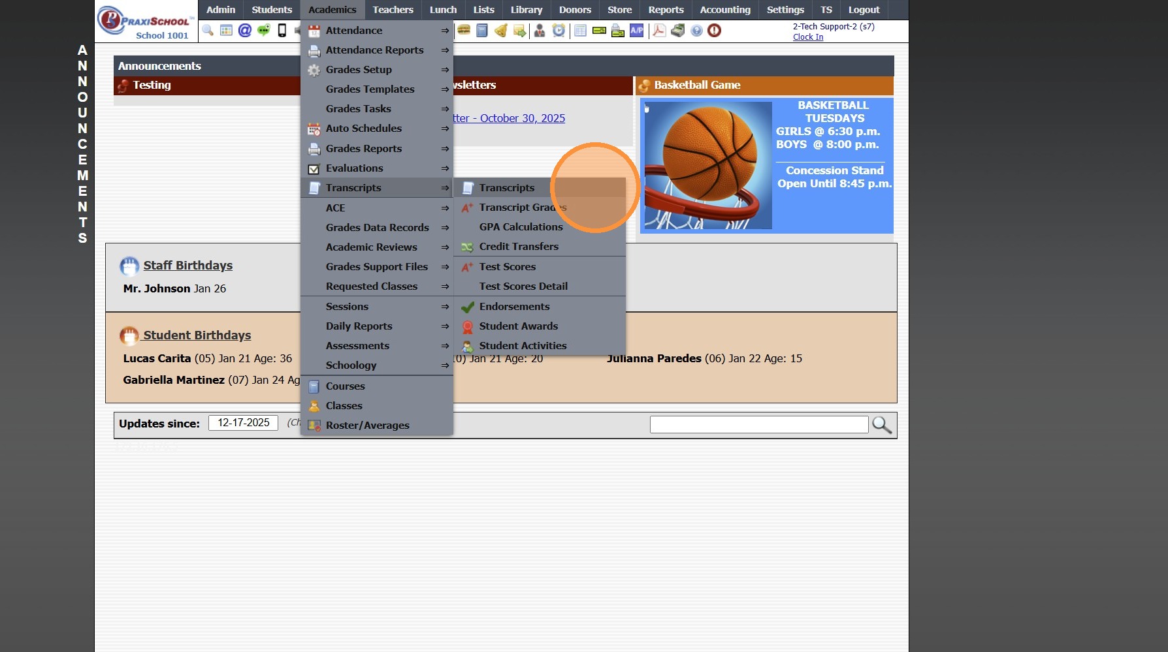Open the Students menu
Viewport: 1168px width, 652px height.
[x=272, y=10]
